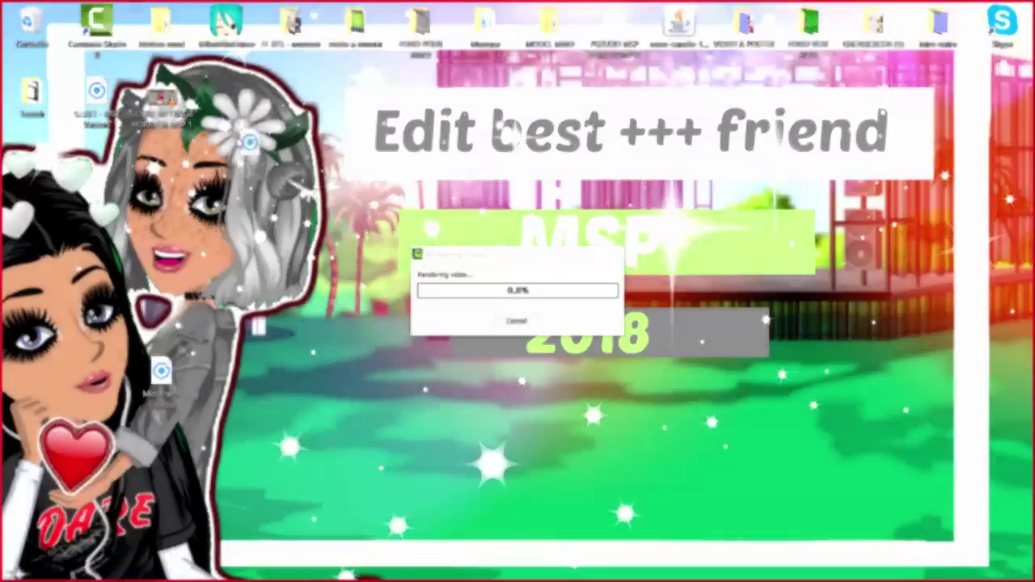Select the bright green folder icon
This screenshot has height=582, width=1035.
pyautogui.click(x=809, y=22)
